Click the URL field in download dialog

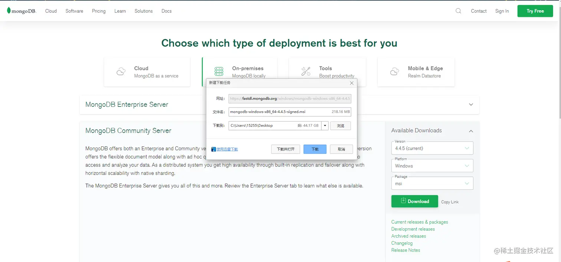(290, 99)
